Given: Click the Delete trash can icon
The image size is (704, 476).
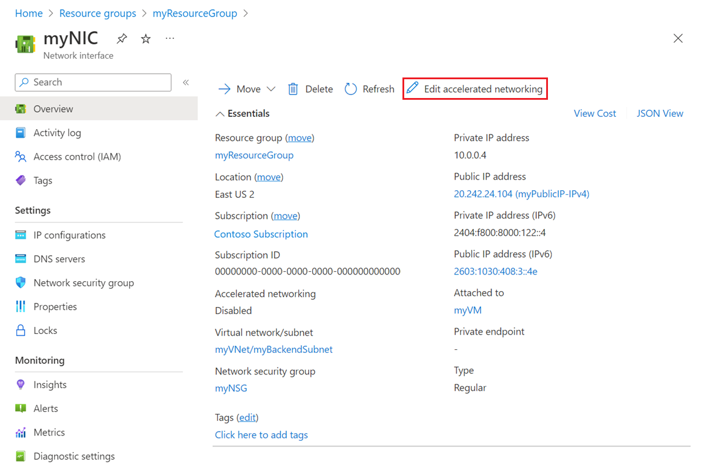Looking at the screenshot, I should click(293, 89).
